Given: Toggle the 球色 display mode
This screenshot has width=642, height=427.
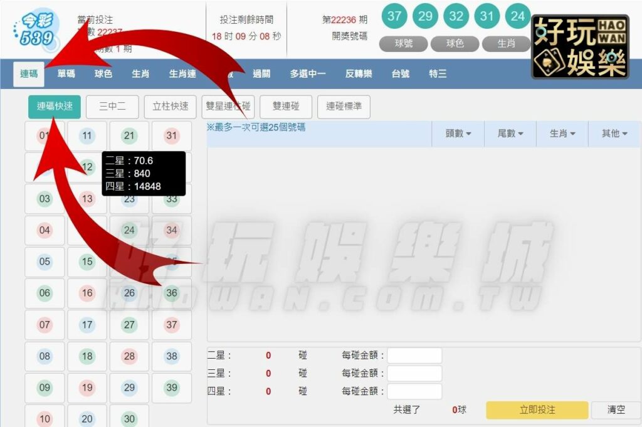Looking at the screenshot, I should (455, 45).
